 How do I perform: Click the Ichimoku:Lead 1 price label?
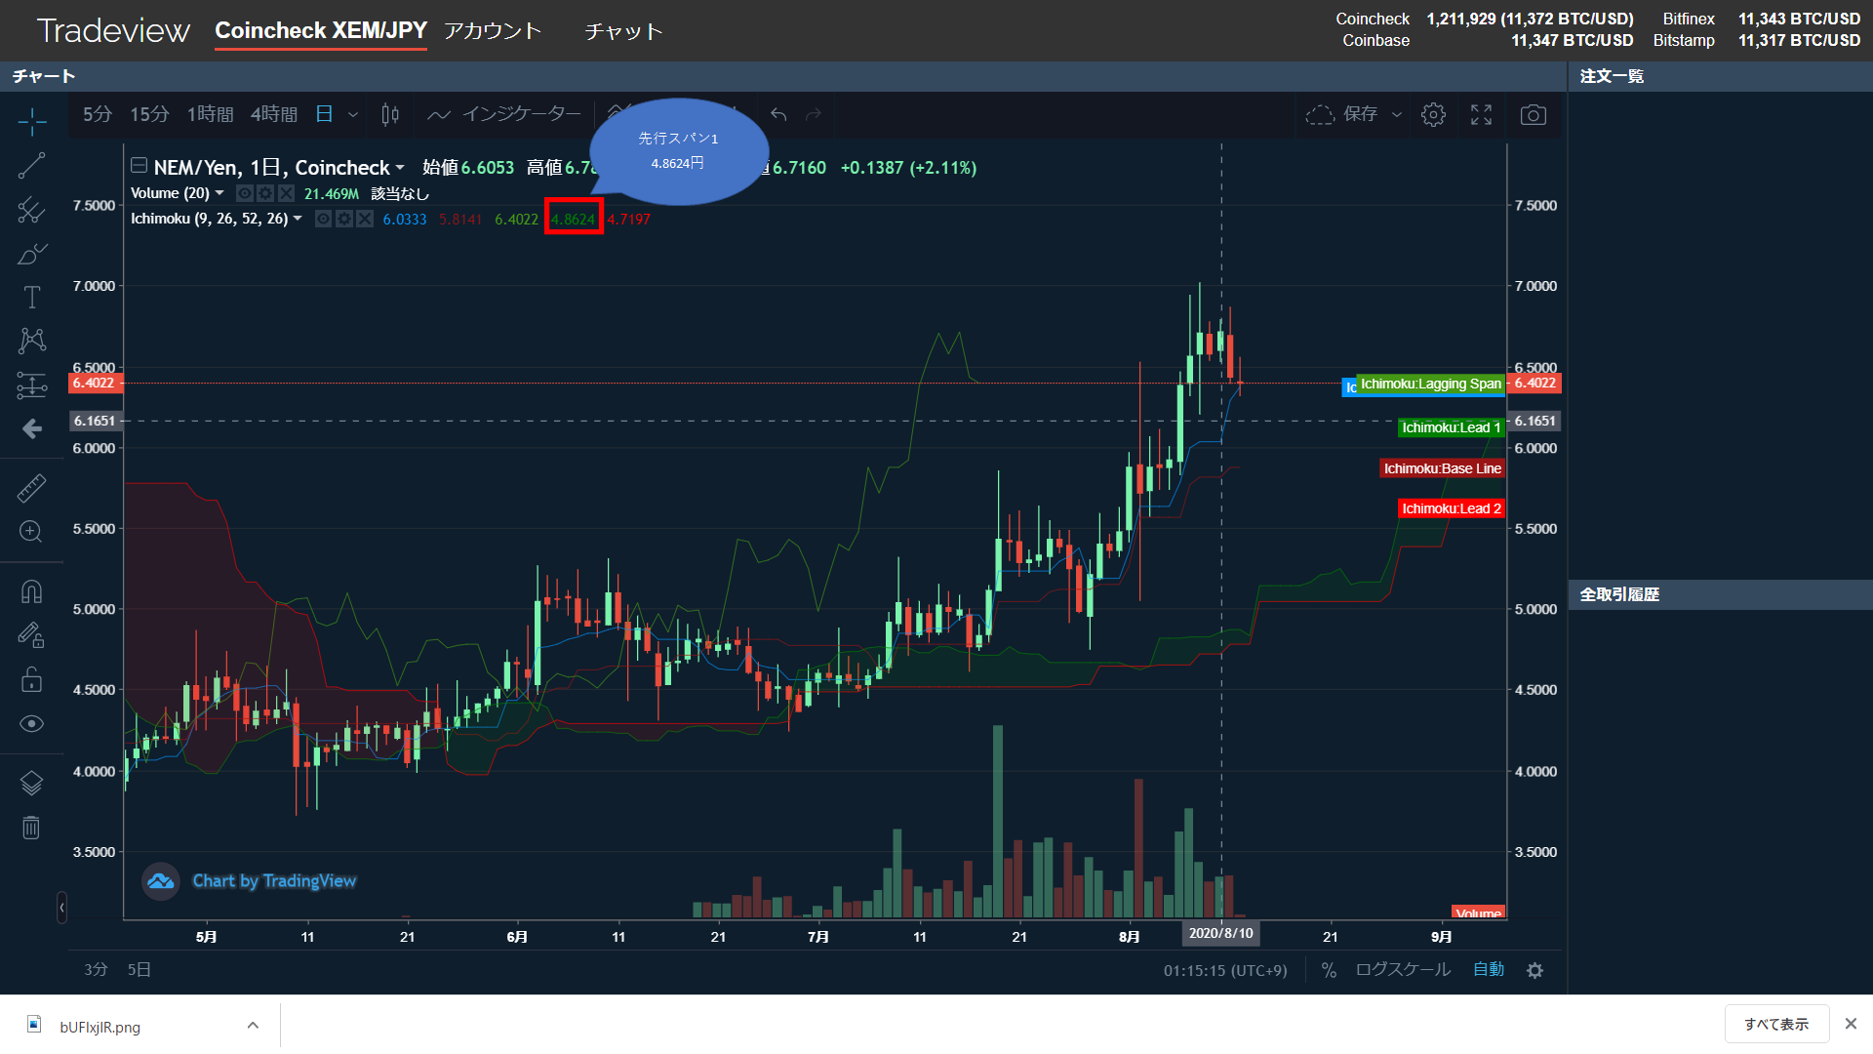pos(1452,427)
